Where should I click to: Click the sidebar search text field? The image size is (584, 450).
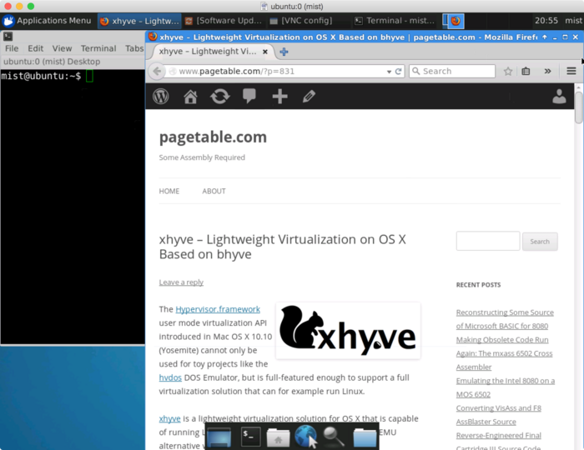click(x=488, y=241)
